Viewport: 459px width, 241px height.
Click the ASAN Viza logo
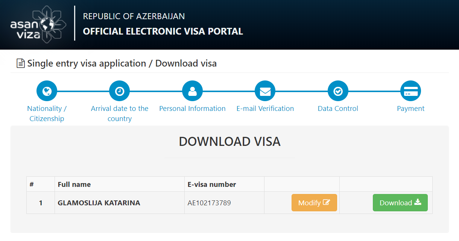38,24
